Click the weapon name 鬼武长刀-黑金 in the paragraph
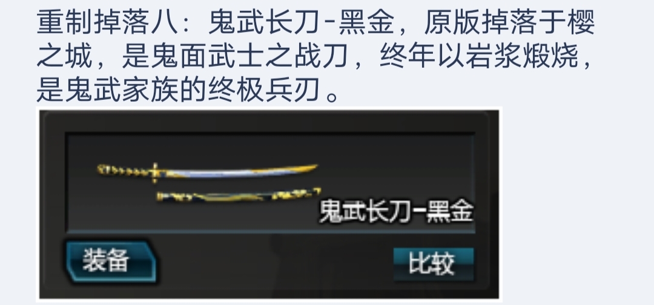 pos(301,22)
